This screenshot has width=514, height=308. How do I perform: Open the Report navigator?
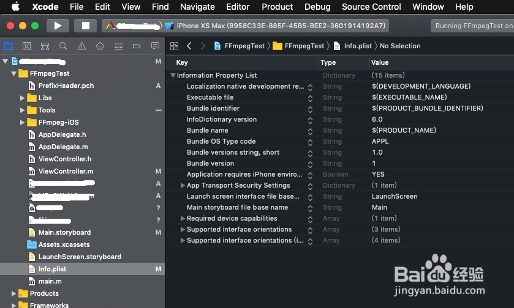pyautogui.click(x=155, y=46)
